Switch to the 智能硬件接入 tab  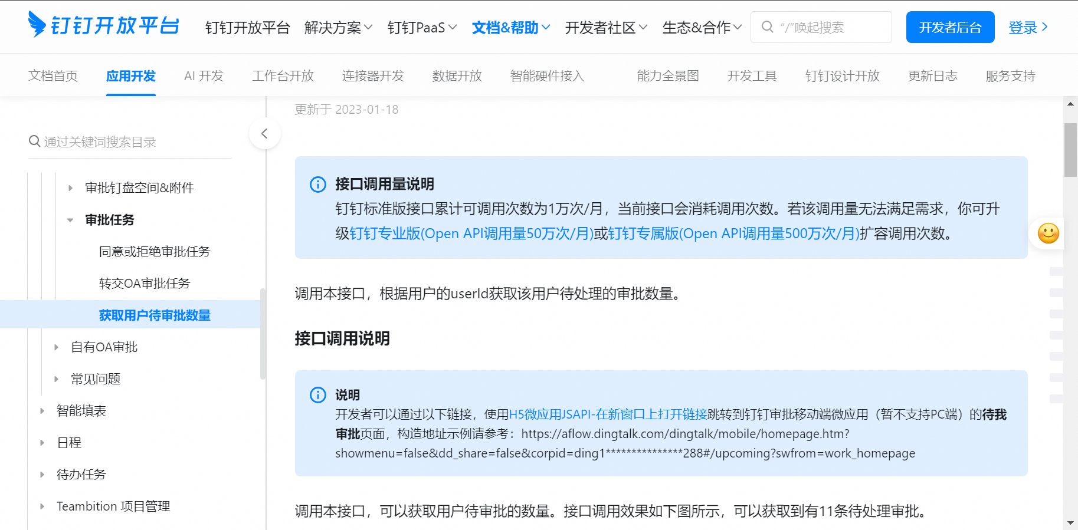[547, 76]
